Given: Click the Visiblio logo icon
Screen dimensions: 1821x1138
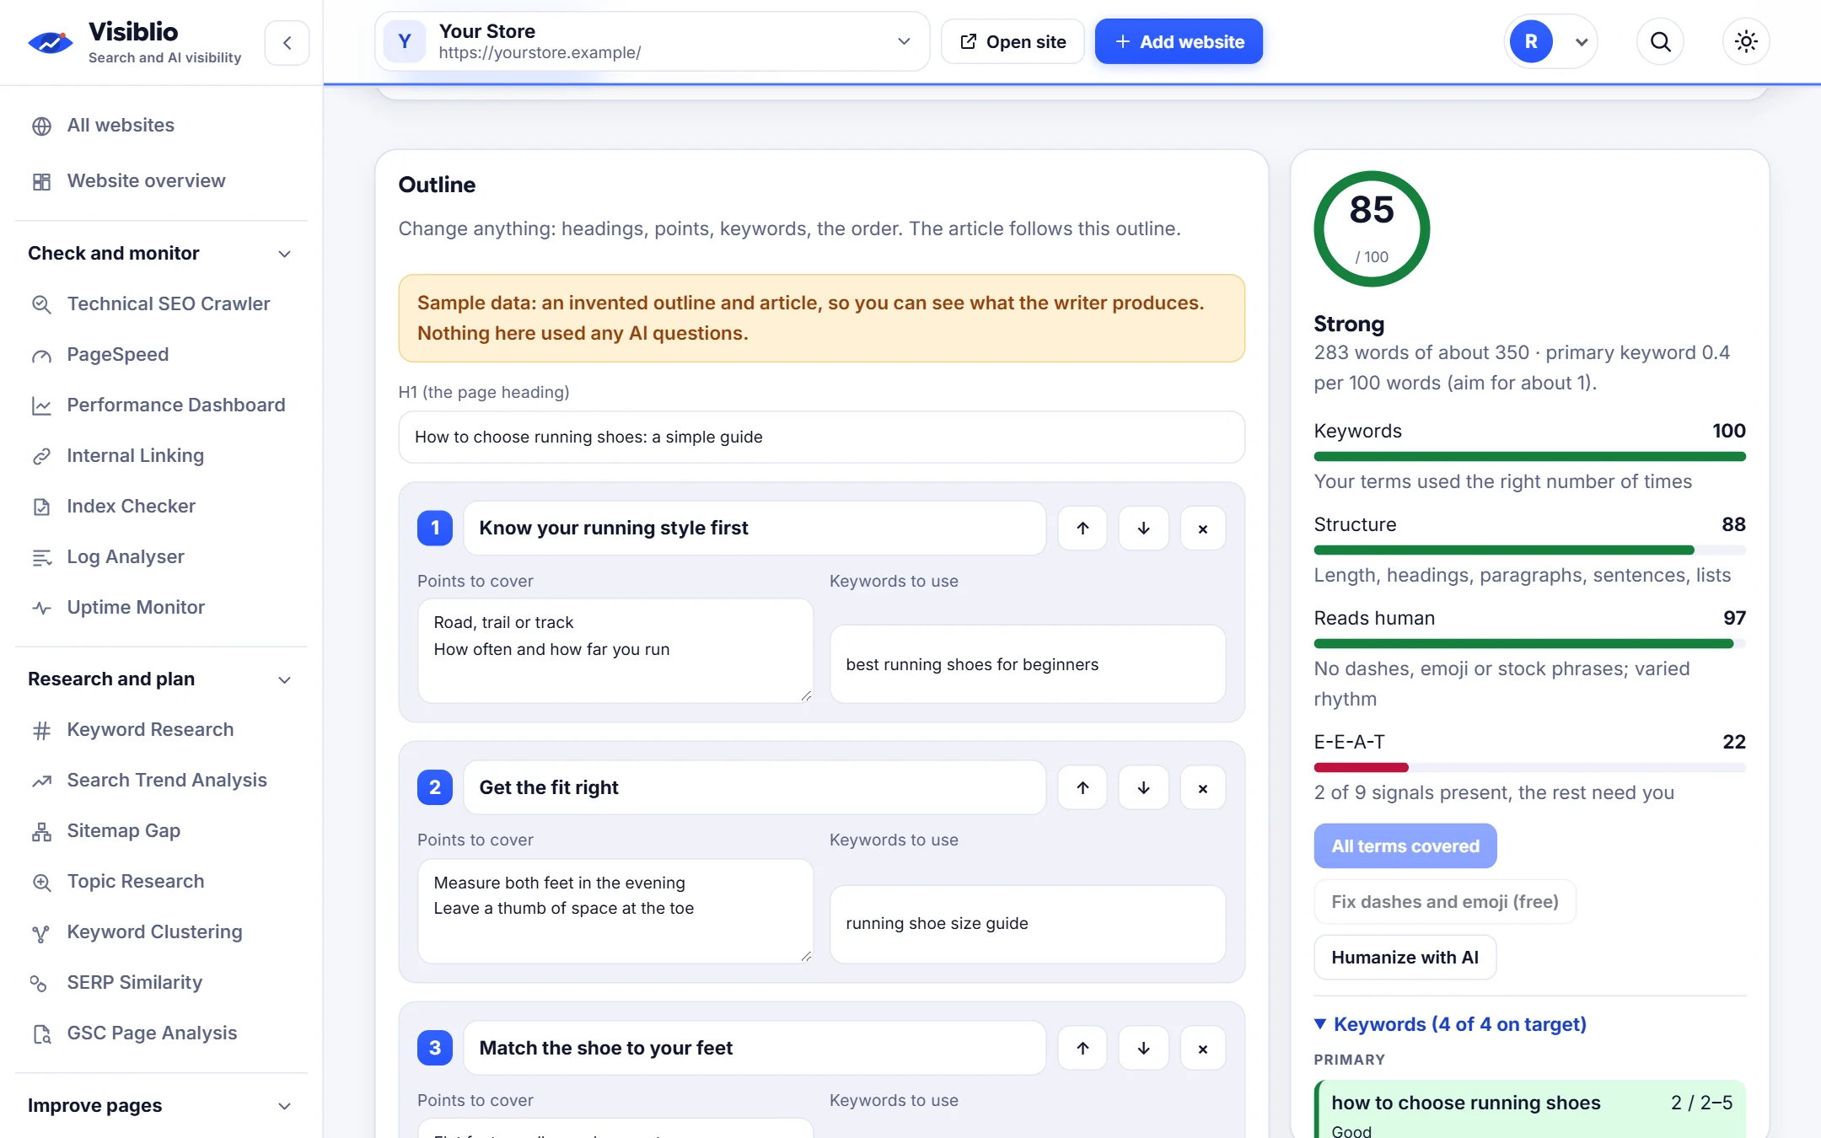Looking at the screenshot, I should pos(51,42).
